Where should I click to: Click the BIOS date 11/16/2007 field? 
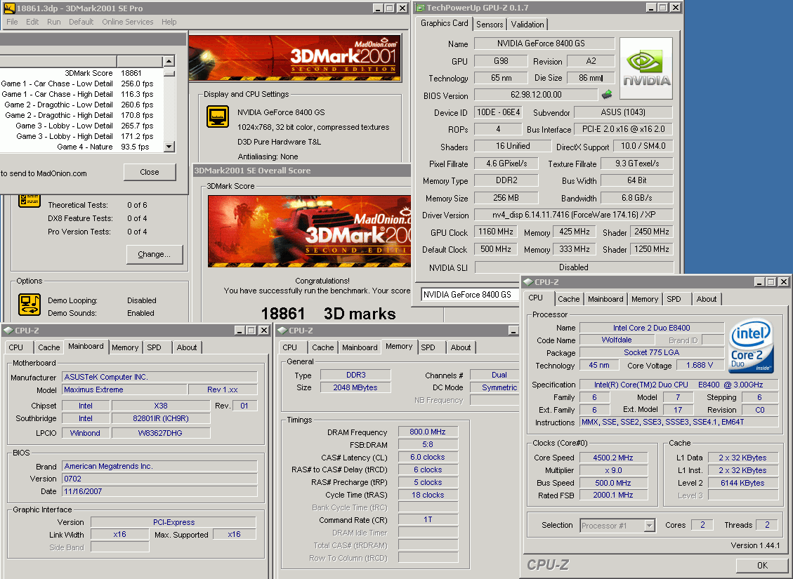(x=159, y=491)
